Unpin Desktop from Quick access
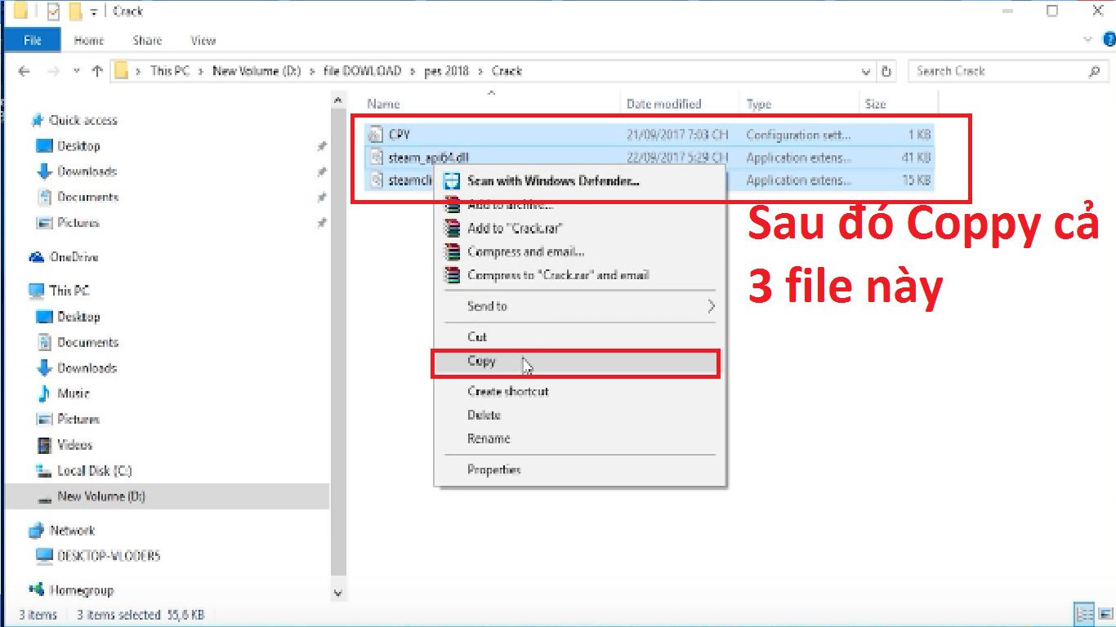Screen dimensions: 1116x627 click(x=324, y=145)
